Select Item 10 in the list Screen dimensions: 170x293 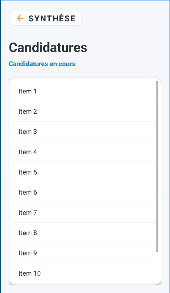pyautogui.click(x=85, y=273)
